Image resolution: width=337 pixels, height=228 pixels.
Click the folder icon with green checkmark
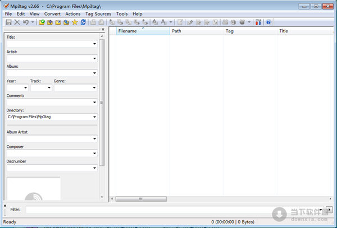(x=42, y=22)
